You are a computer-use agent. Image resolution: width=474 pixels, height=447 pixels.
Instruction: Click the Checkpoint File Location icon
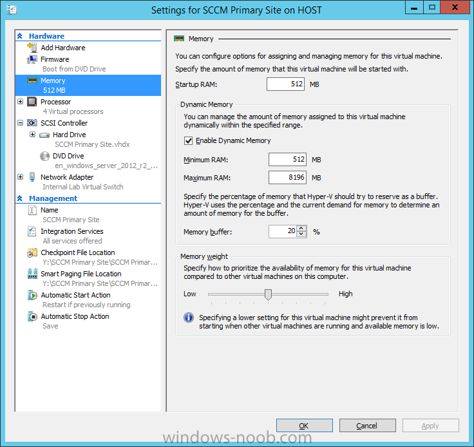tap(32, 252)
